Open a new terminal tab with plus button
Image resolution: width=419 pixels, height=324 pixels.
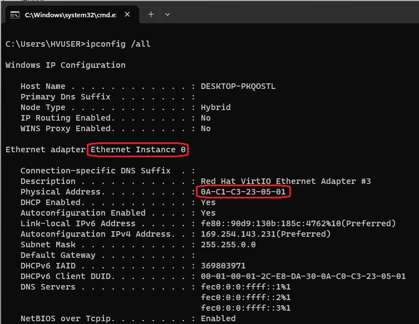click(x=151, y=14)
